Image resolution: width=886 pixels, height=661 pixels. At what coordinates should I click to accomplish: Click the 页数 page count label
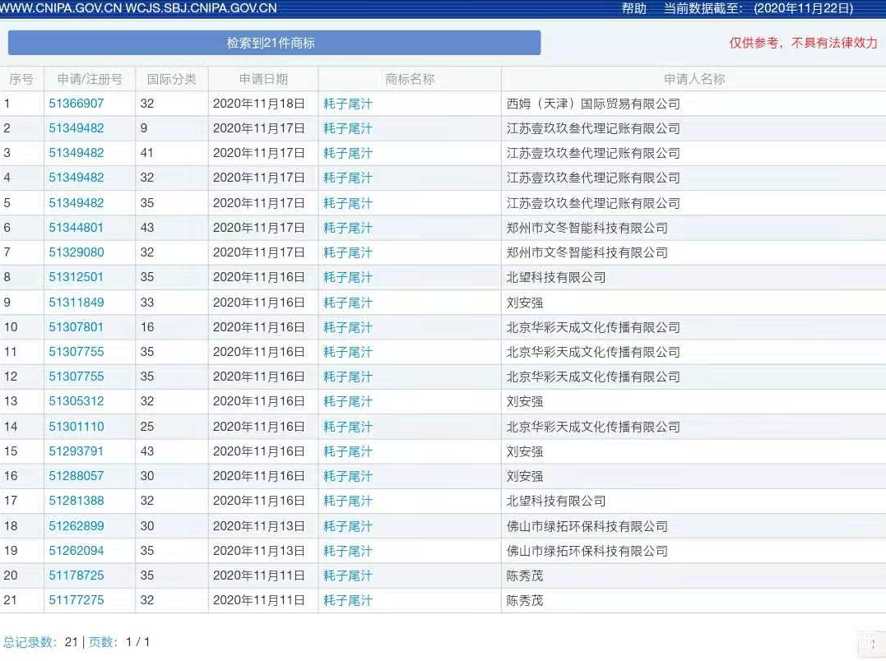pyautogui.click(x=103, y=642)
